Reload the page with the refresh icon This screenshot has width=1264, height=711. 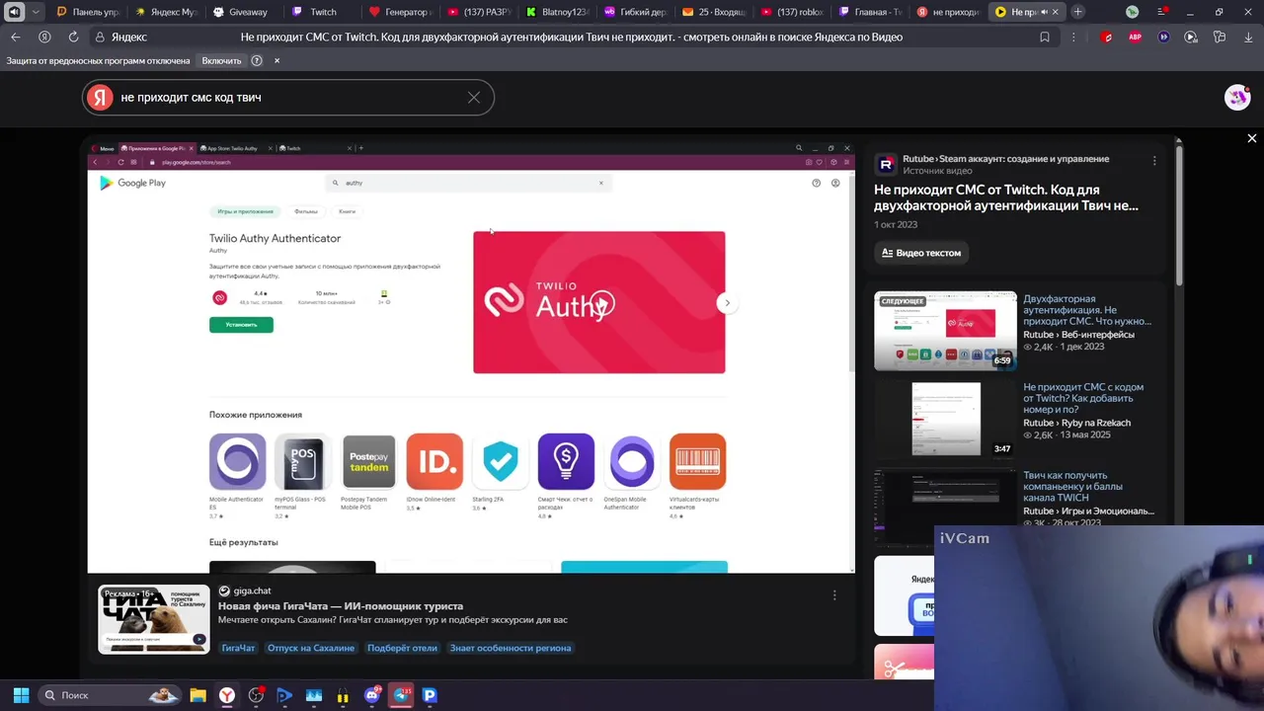73,37
